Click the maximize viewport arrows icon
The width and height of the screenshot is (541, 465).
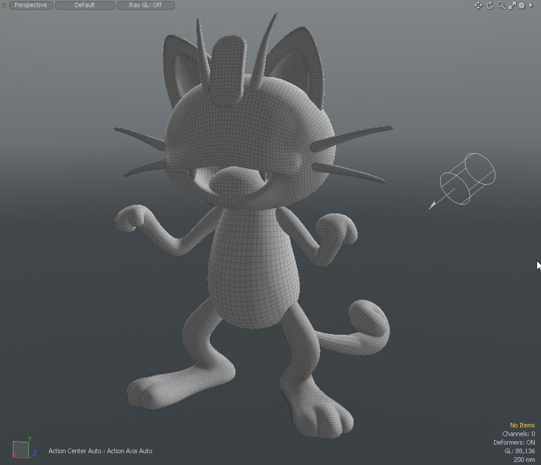(x=512, y=6)
